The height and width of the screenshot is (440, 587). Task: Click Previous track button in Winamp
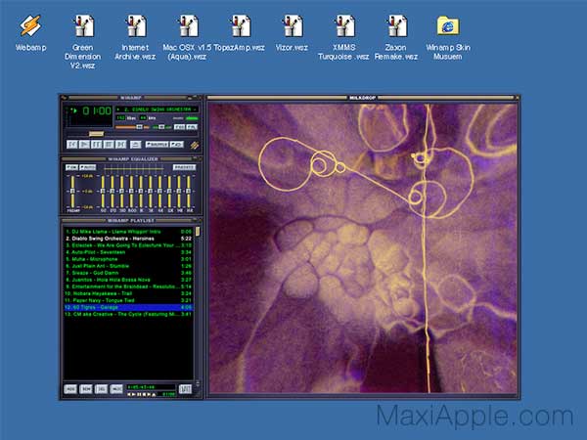tap(71, 144)
